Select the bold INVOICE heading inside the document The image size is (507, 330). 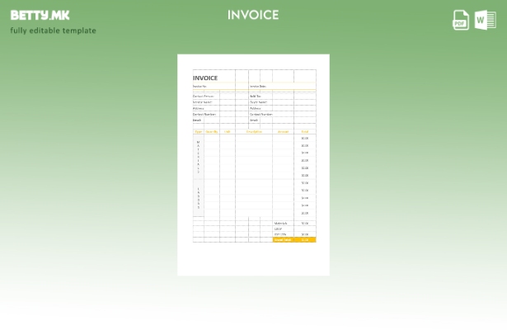pos(205,78)
